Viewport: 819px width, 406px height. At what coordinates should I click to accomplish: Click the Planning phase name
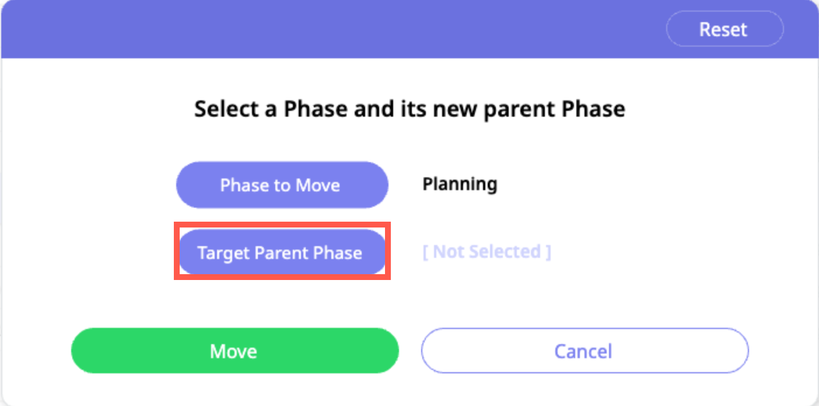pyautogui.click(x=460, y=184)
